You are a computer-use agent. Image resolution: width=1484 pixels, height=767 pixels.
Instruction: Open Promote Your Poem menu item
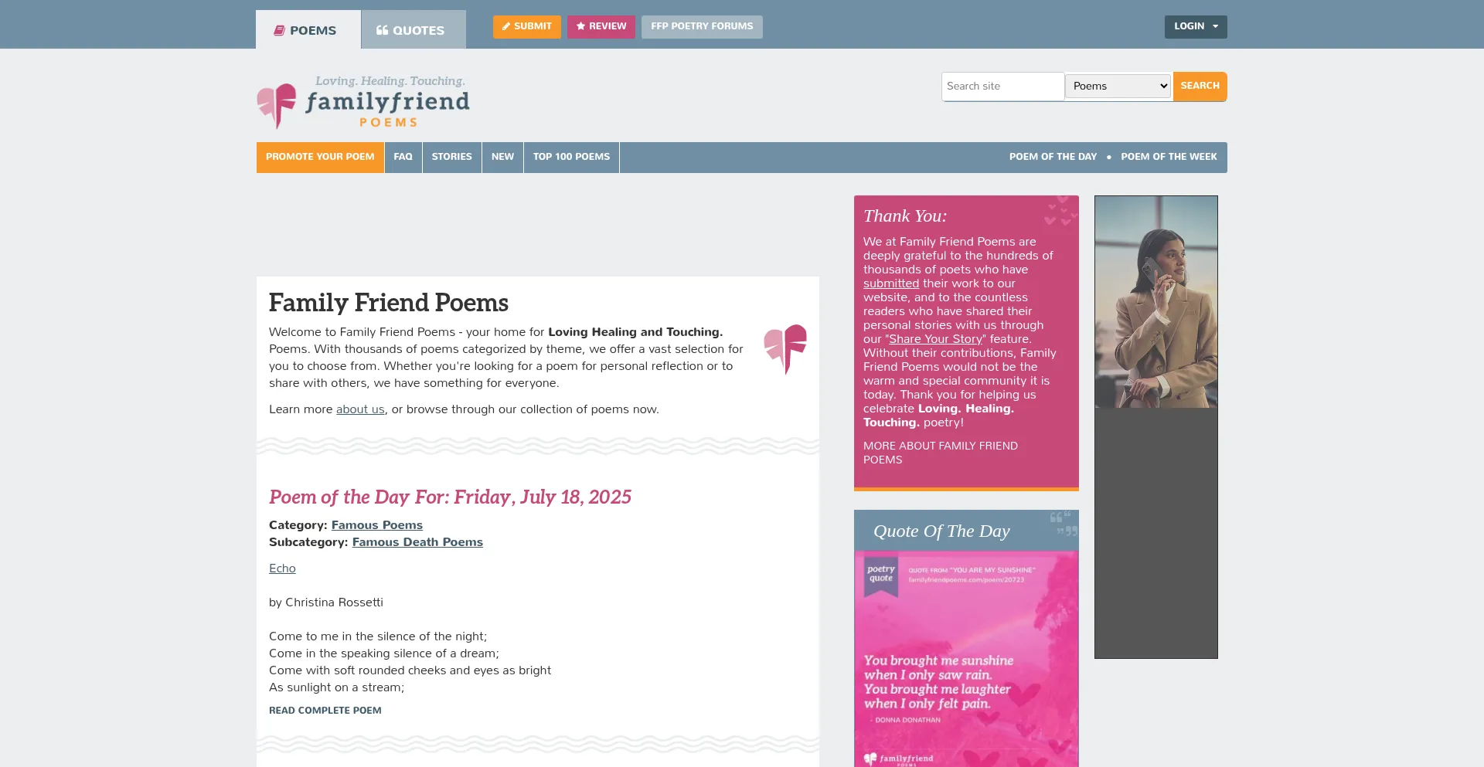(x=320, y=158)
